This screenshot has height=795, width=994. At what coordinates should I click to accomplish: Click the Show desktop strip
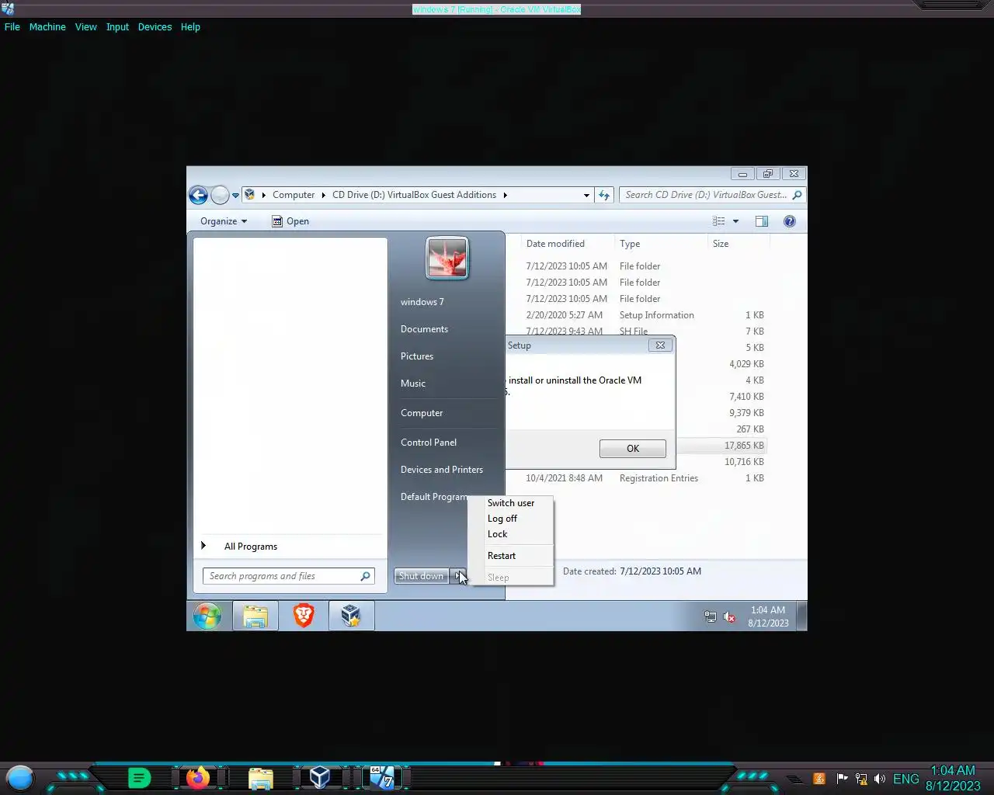[x=802, y=616]
